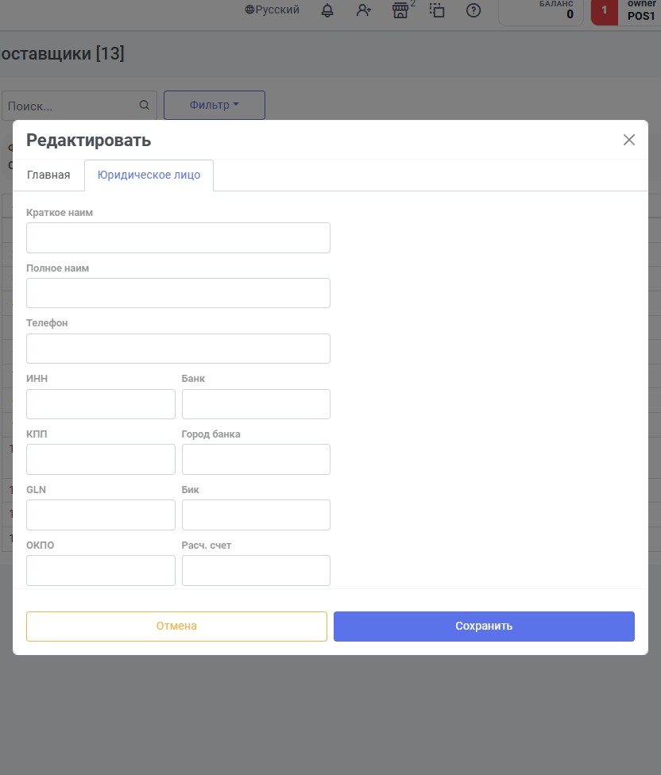661x775 pixels.
Task: Open the help question mark icon
Action: pyautogui.click(x=474, y=10)
